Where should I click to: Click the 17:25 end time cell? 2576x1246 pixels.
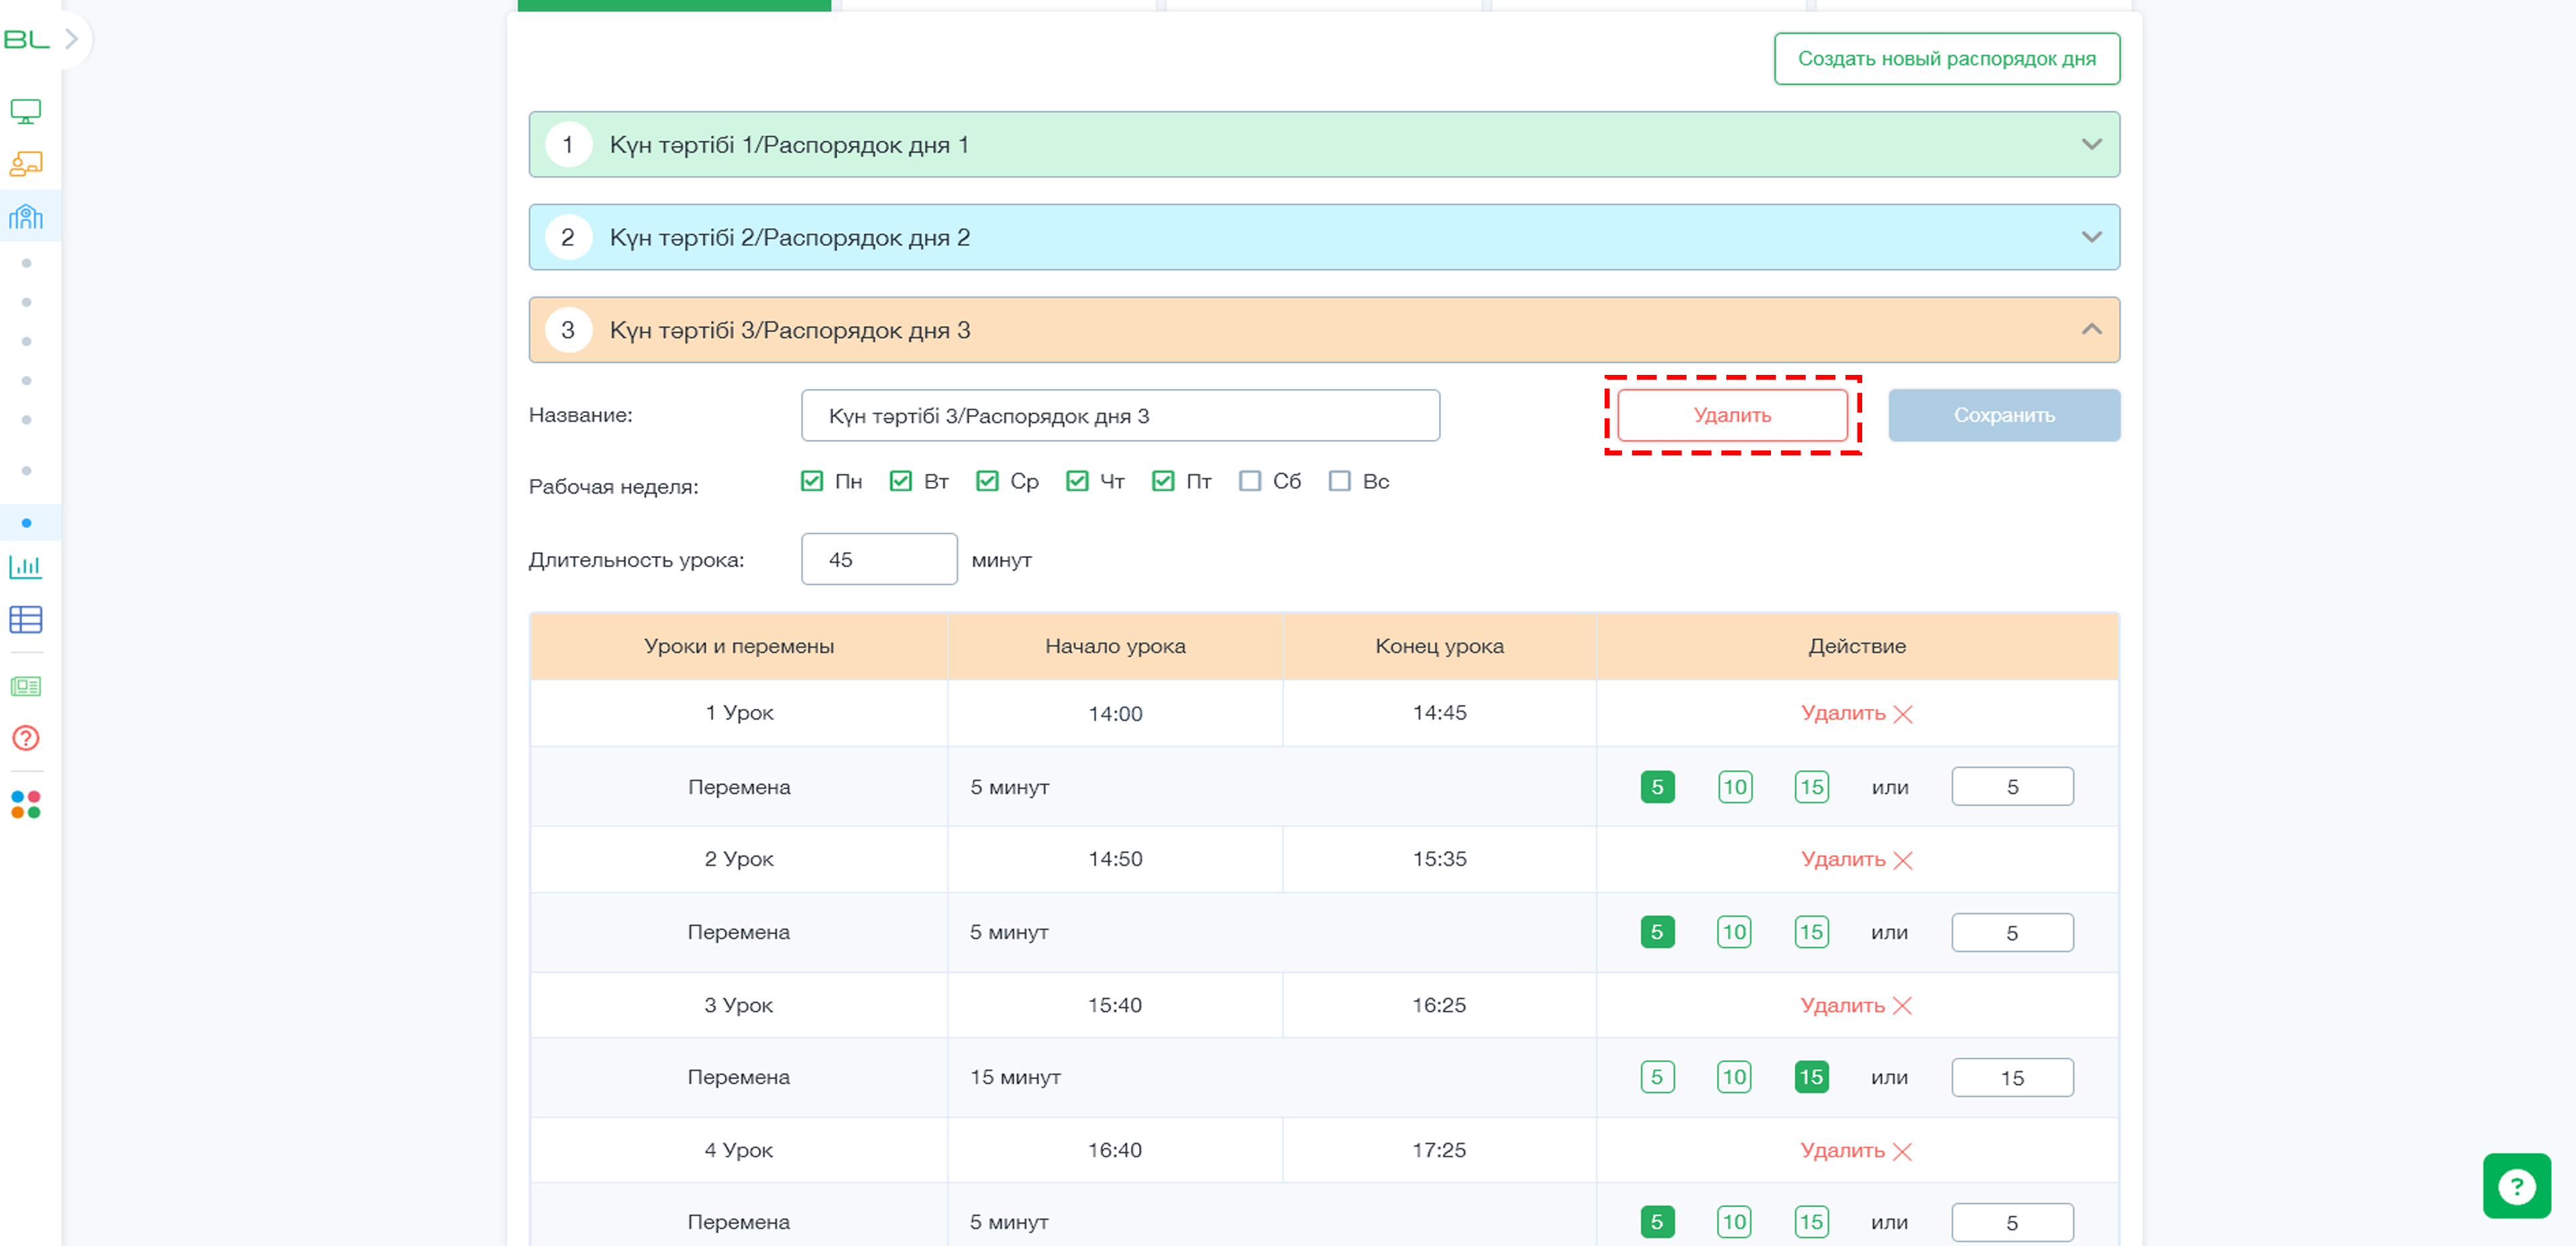[1439, 1150]
